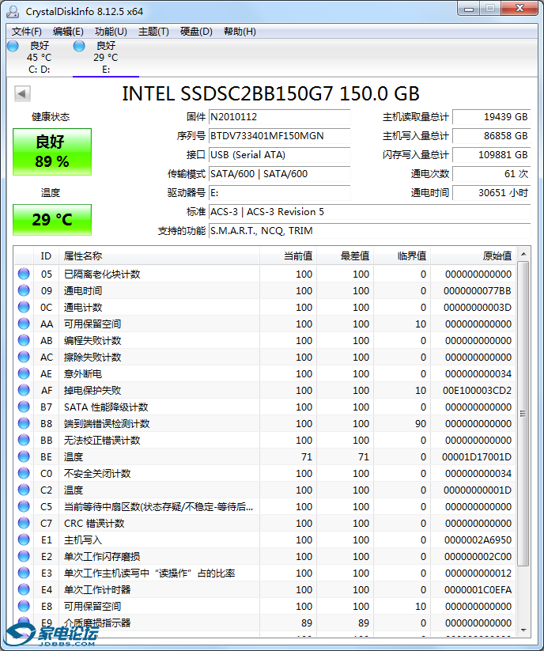Open the 功能(U) menu

click(x=111, y=32)
